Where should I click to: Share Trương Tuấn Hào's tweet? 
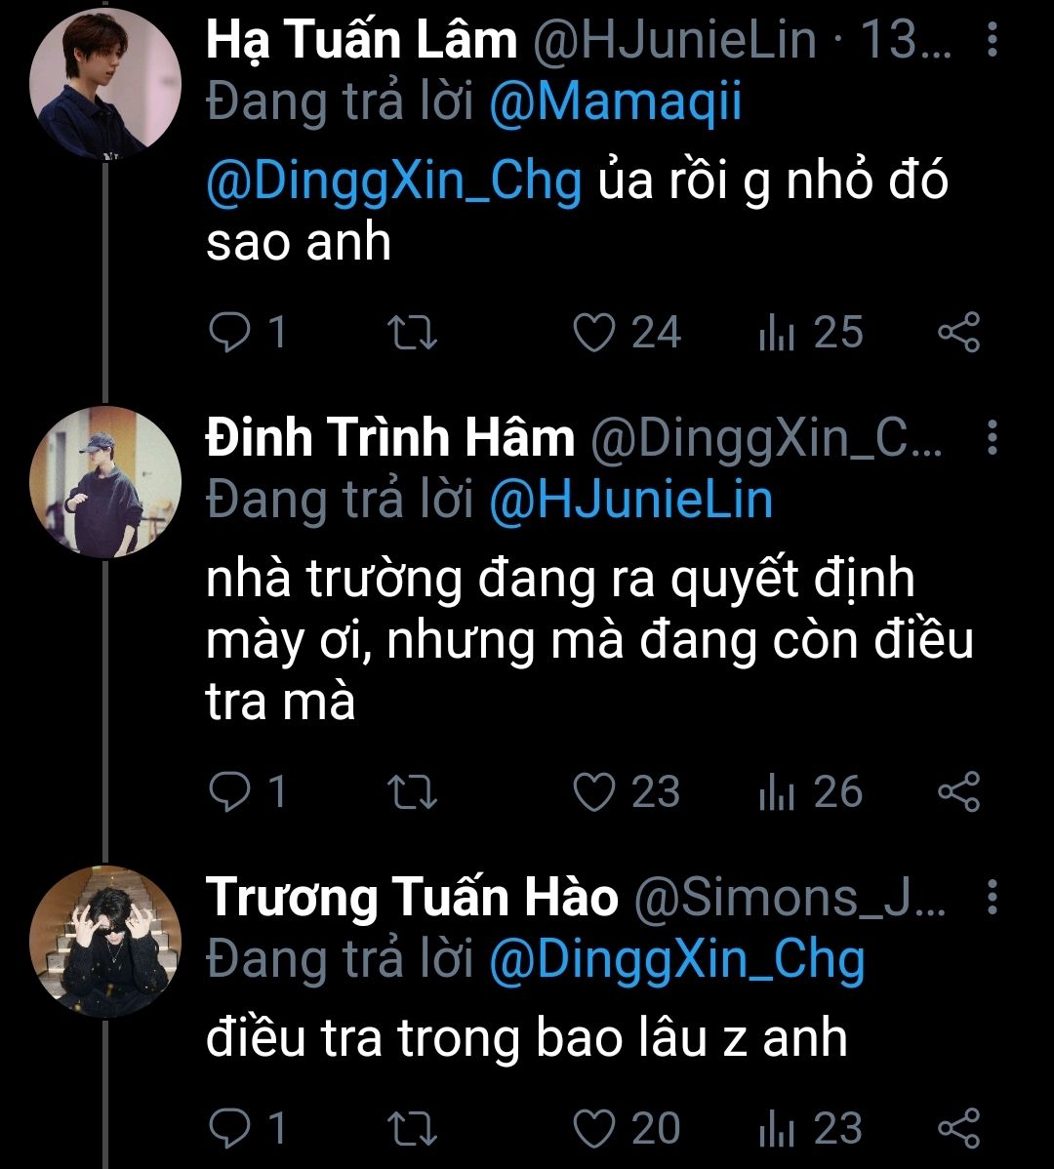[x=958, y=1129]
